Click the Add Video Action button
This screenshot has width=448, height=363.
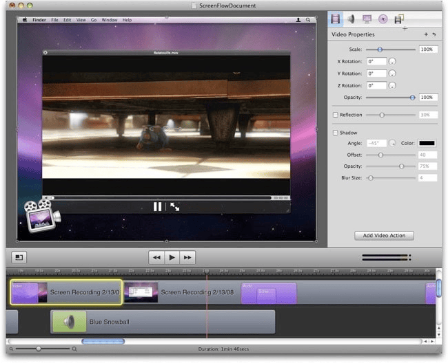pos(384,236)
